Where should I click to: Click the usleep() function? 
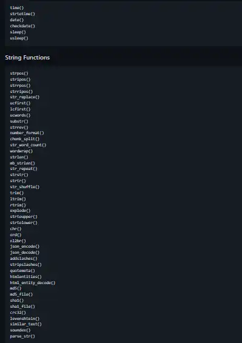tap(19, 38)
